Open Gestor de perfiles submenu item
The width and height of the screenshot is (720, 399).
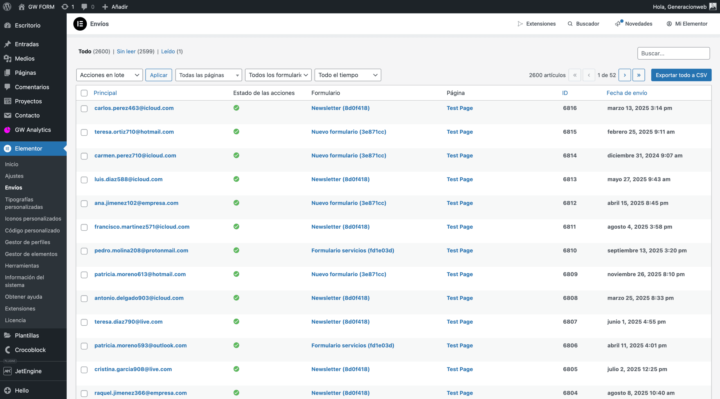tap(28, 242)
